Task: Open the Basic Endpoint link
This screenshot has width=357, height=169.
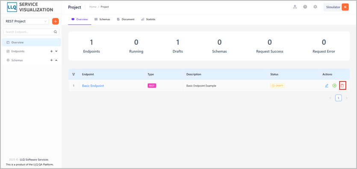Action: 93,86
